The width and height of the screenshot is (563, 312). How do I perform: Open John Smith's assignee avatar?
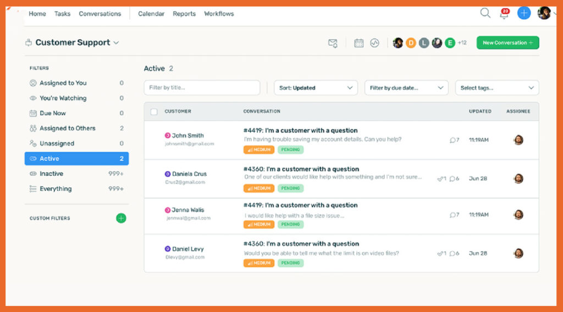click(518, 140)
